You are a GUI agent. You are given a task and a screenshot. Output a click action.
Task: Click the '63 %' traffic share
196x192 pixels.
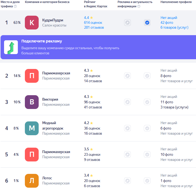pyautogui.click(x=17, y=23)
